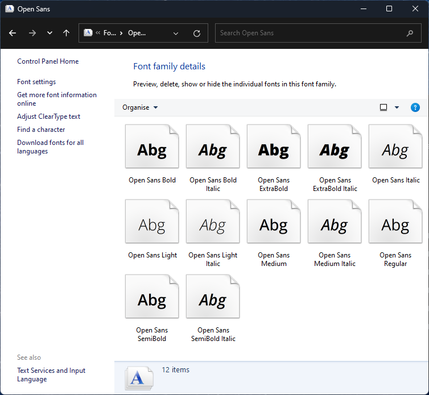Select the Open Sans Medium font icon
Screen dimensions: 429x395
(x=274, y=222)
